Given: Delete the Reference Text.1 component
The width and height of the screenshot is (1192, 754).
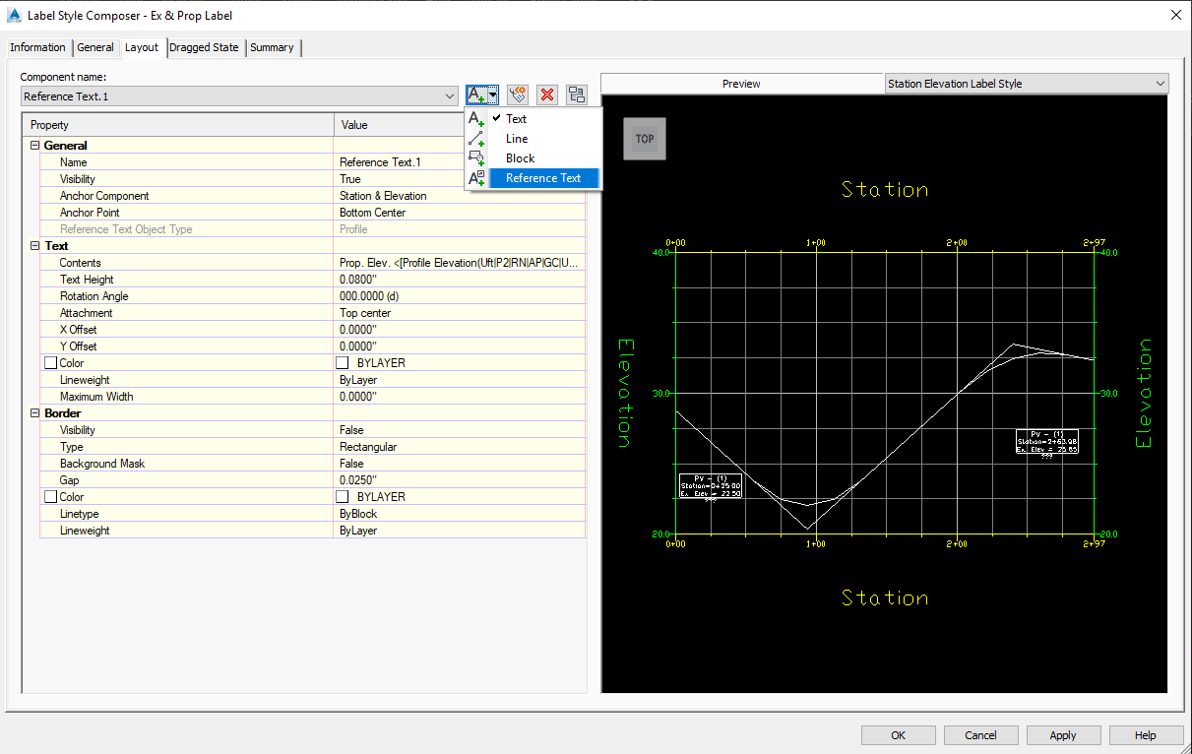Looking at the screenshot, I should click(546, 94).
